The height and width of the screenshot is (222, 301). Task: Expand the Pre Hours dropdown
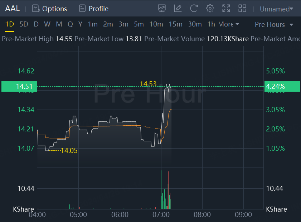coord(274,25)
